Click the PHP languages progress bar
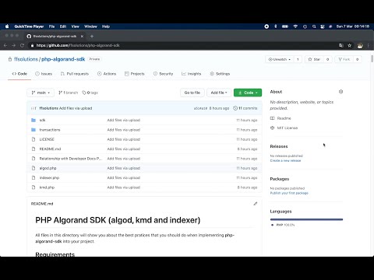The image size is (374, 280). (306, 219)
